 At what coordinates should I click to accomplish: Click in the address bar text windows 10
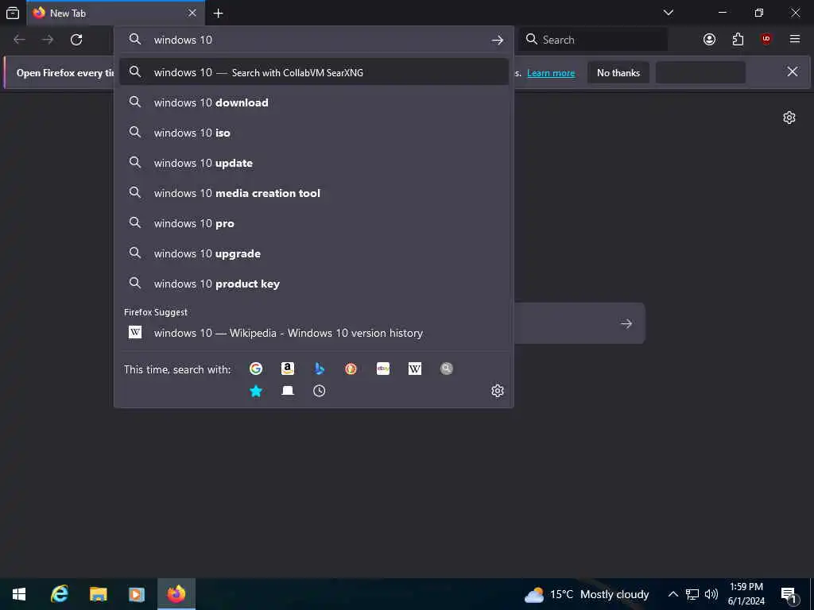(x=183, y=40)
